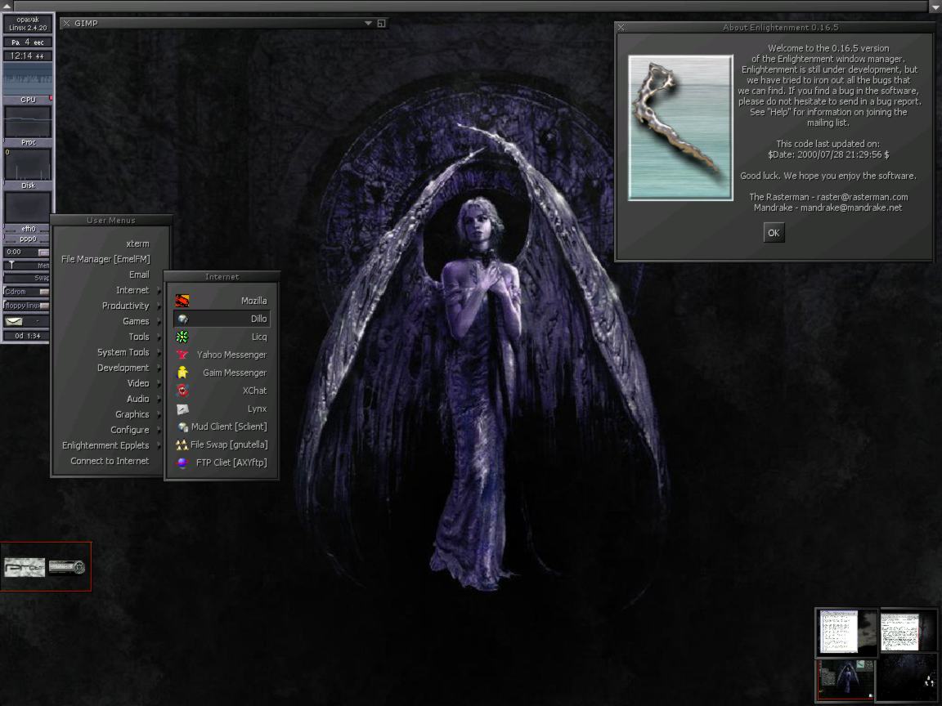Viewport: 942px width, 706px height.
Task: Click OK in About Enlightenment dialog
Action: click(774, 233)
